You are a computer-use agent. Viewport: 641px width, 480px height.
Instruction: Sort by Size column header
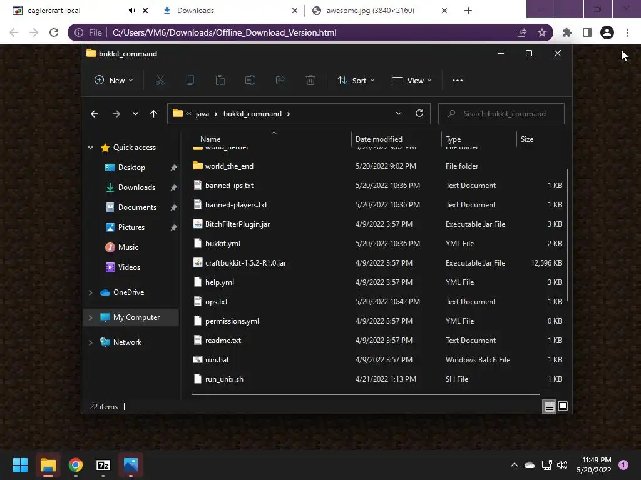point(527,139)
